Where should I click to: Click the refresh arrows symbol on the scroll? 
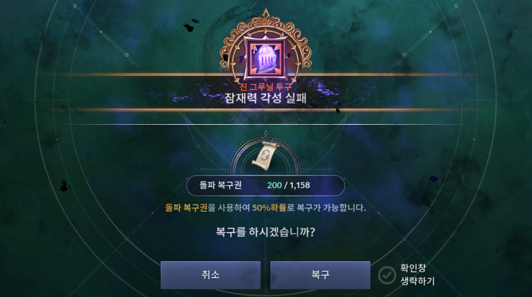(264, 155)
